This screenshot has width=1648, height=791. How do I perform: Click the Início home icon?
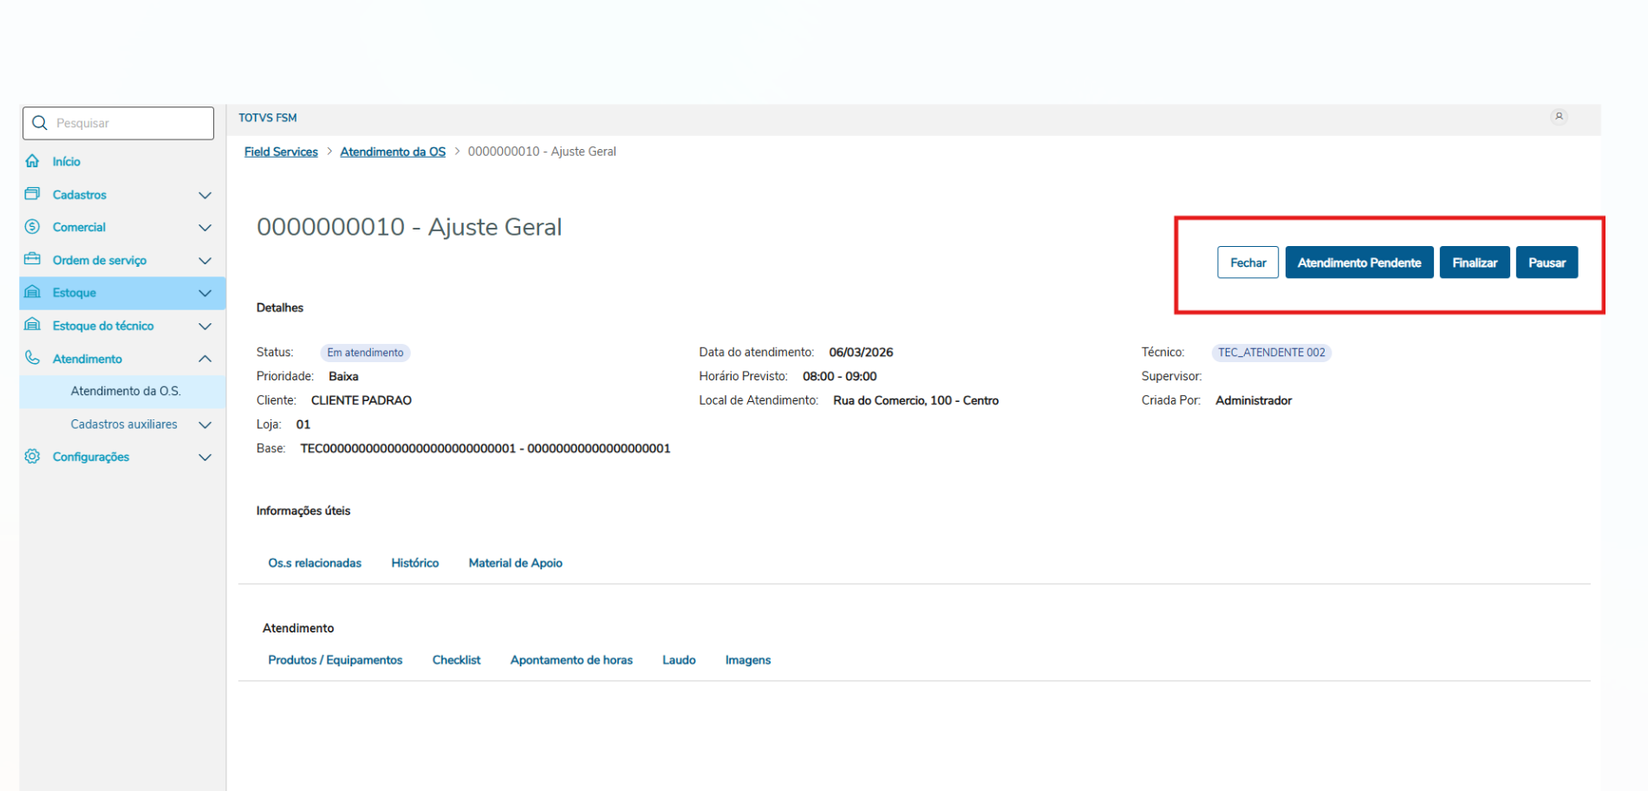click(33, 161)
